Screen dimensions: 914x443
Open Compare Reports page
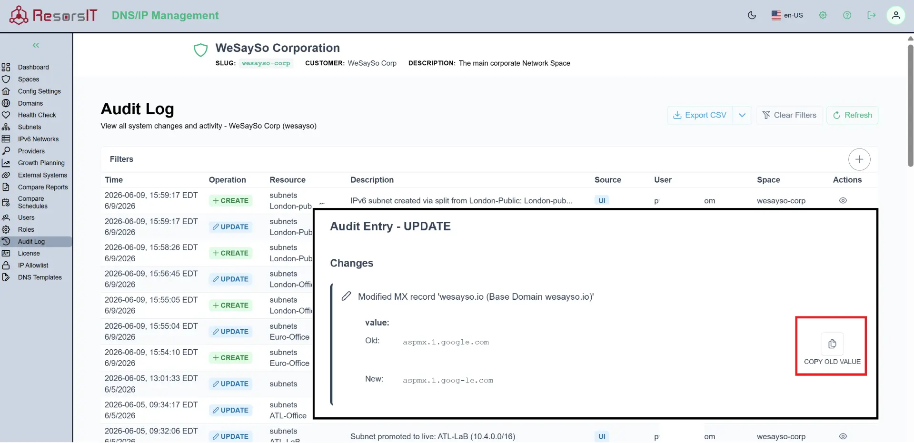click(x=43, y=187)
